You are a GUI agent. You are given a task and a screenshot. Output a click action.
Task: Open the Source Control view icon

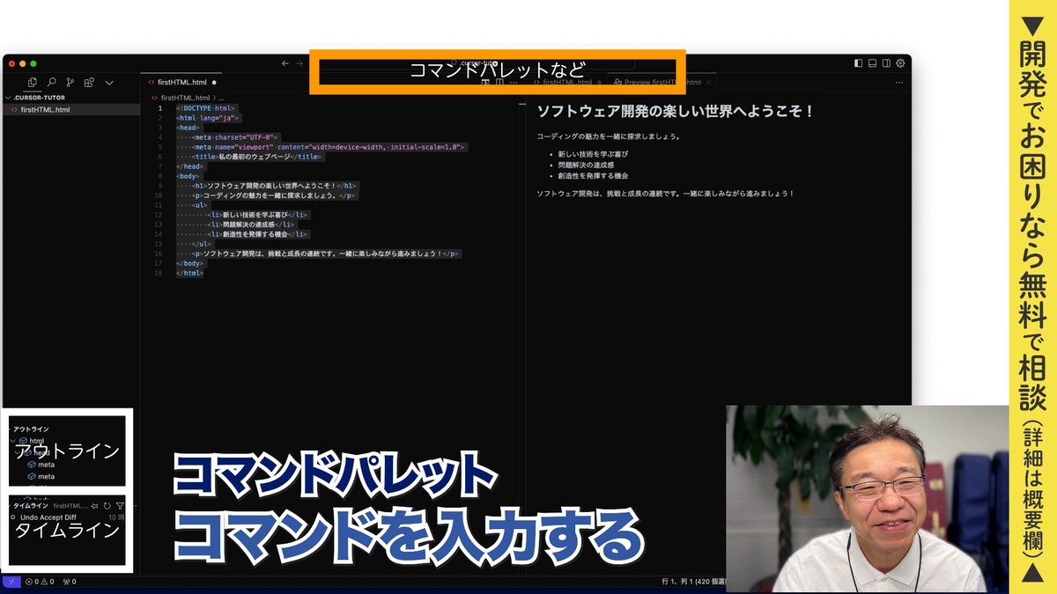click(70, 82)
